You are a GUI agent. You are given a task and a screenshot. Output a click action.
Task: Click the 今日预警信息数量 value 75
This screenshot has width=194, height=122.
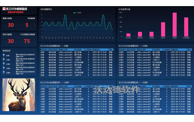[x=27, y=41]
